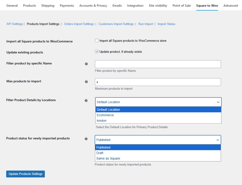Click inside the Max products to import field
This screenshot has height=185, width=242.
coord(158,82)
